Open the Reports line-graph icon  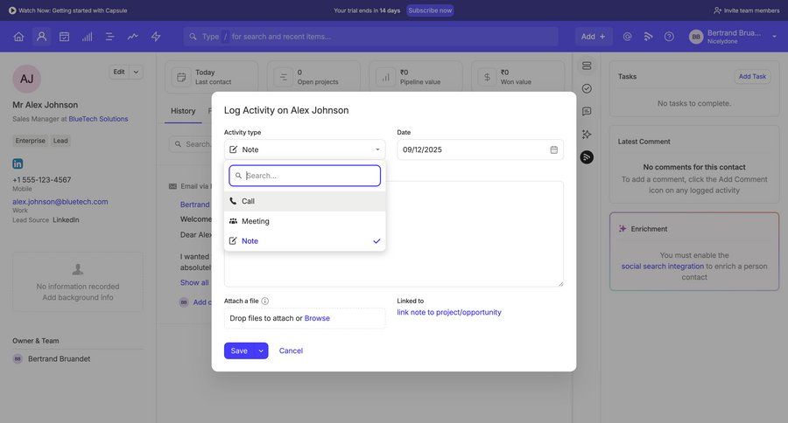click(x=132, y=37)
